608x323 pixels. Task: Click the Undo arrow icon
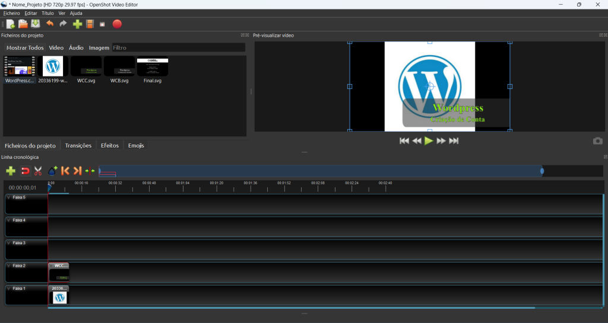click(x=50, y=24)
